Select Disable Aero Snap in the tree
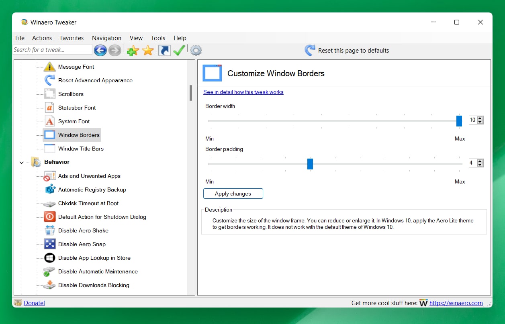Viewport: 505px width, 324px height. 82,244
